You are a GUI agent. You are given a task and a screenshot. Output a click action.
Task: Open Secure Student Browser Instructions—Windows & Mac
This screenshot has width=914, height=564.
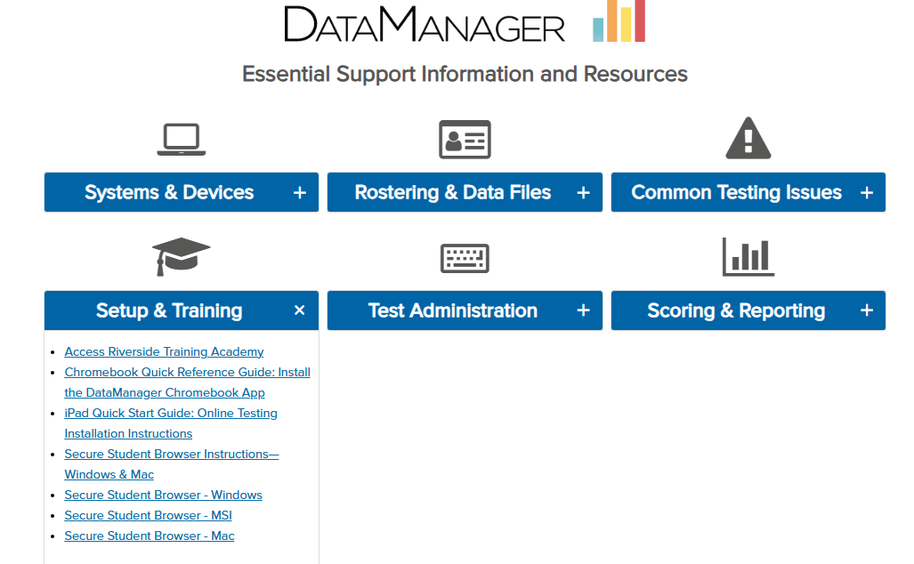172,463
